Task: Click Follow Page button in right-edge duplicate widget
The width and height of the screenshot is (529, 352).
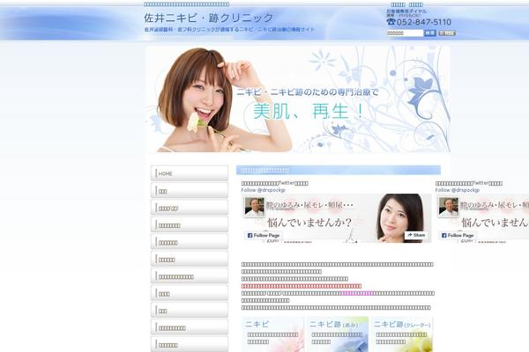Action: pos(458,236)
